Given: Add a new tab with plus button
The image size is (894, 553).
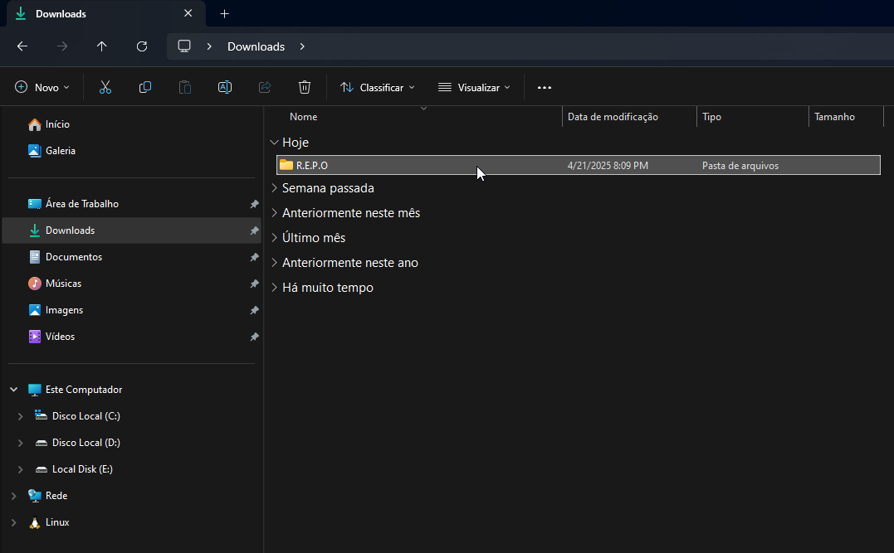Looking at the screenshot, I should coord(224,14).
